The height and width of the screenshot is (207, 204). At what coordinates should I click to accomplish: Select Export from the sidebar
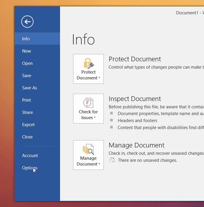(28, 124)
